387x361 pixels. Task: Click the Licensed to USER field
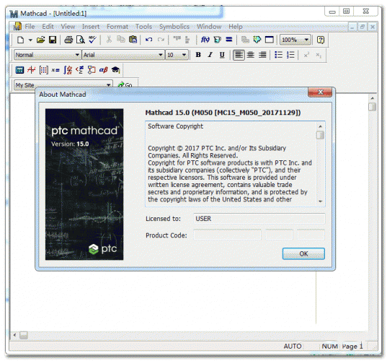[x=259, y=219]
